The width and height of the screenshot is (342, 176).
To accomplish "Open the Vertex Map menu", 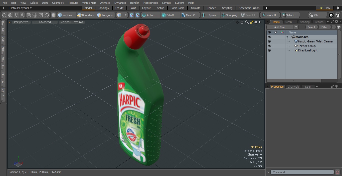I will tap(89, 3).
